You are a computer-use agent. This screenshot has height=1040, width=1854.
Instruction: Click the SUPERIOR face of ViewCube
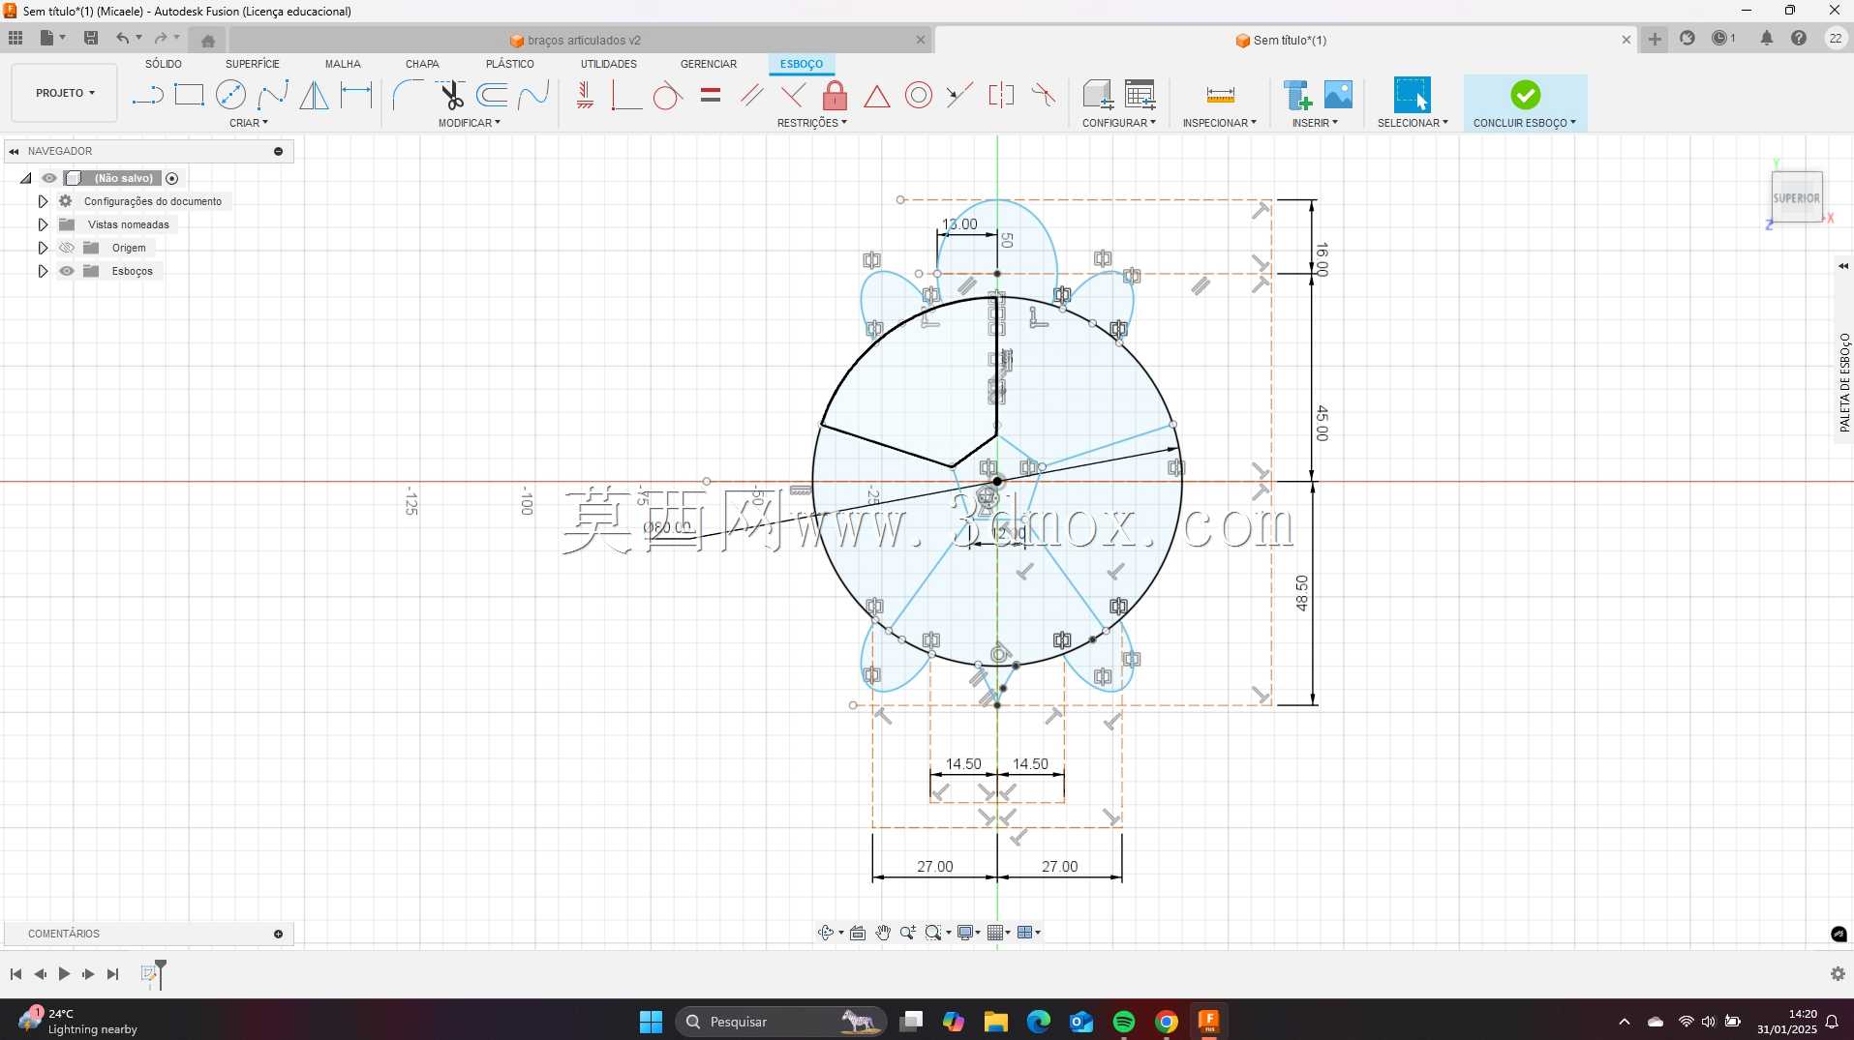coord(1796,197)
